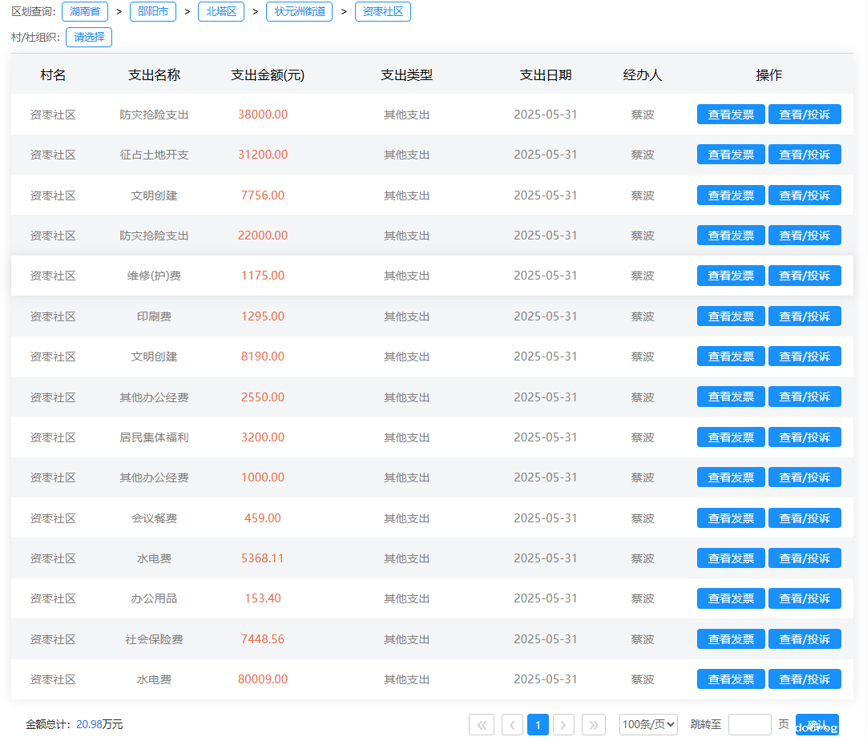Image resolution: width=867 pixels, height=741 pixels.
Task: Open the 湖南省 province selector
Action: click(85, 11)
